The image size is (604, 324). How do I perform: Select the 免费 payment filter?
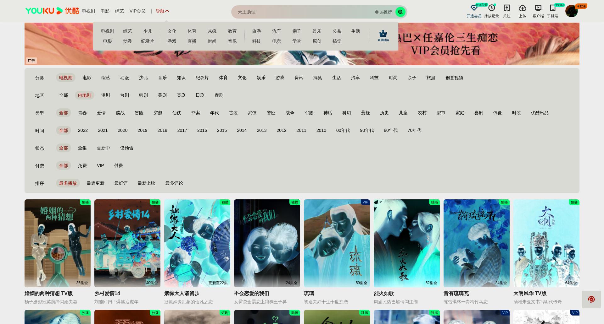coord(82,165)
